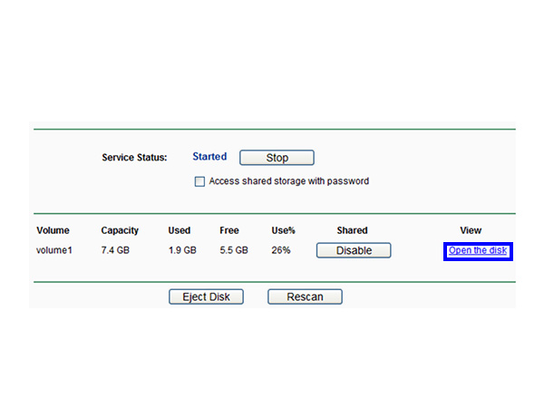Click the 'Access shared storage with password' label

tap(288, 181)
